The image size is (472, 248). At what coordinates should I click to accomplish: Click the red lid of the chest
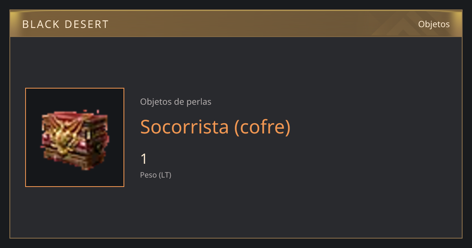[x=75, y=120]
